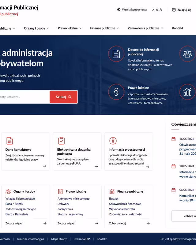Open Wykonanie budżetu link
The height and width of the screenshot is (245, 196).
coord(122,209)
